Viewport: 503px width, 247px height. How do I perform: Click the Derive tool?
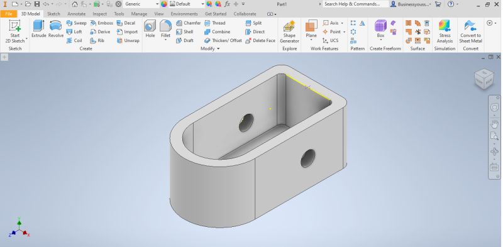tap(100, 32)
